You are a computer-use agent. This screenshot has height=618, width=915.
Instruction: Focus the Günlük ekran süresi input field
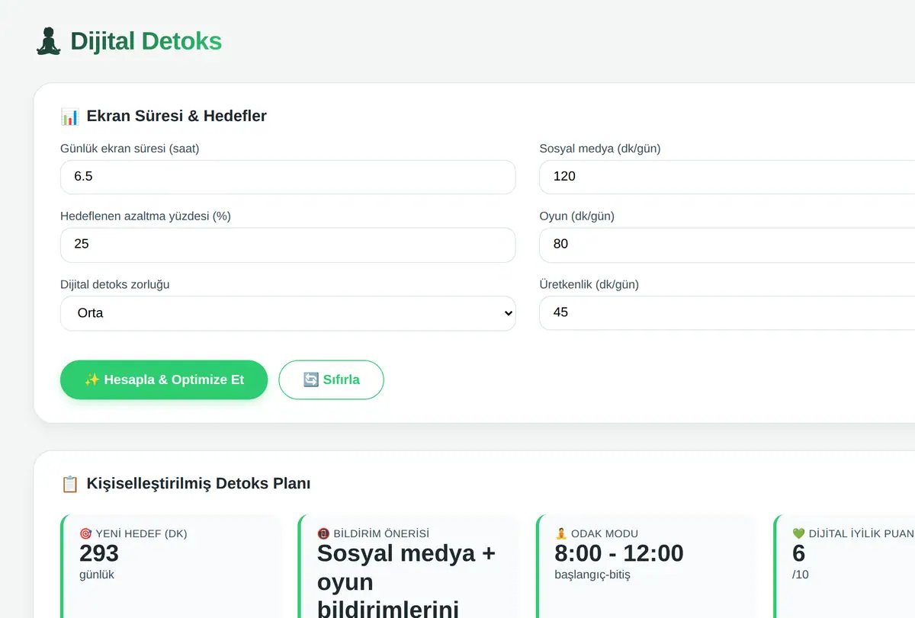(x=288, y=177)
